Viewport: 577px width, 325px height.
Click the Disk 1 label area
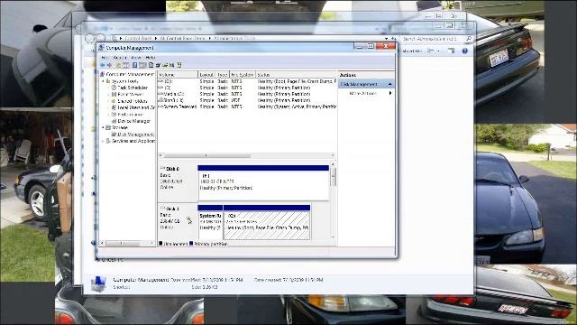178,222
